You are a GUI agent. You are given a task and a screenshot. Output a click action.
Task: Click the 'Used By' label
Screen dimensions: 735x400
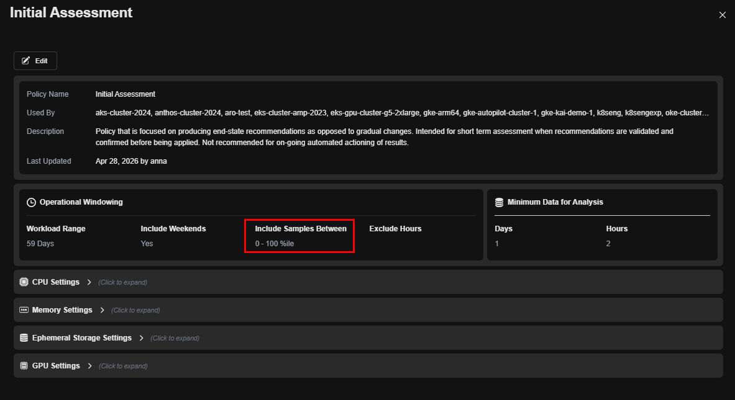tap(41, 113)
